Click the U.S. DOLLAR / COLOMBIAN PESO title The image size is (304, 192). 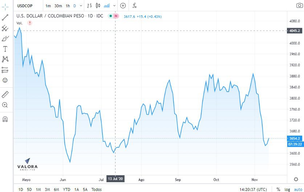50,16
